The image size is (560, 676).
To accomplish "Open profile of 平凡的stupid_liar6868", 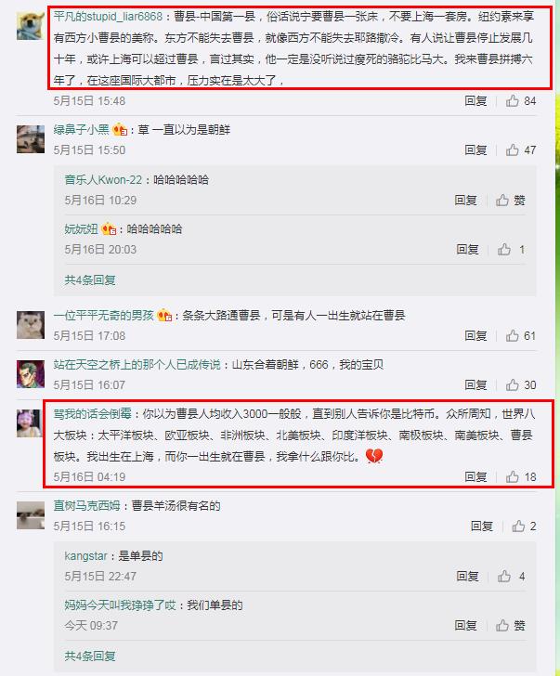I will pyautogui.click(x=108, y=17).
